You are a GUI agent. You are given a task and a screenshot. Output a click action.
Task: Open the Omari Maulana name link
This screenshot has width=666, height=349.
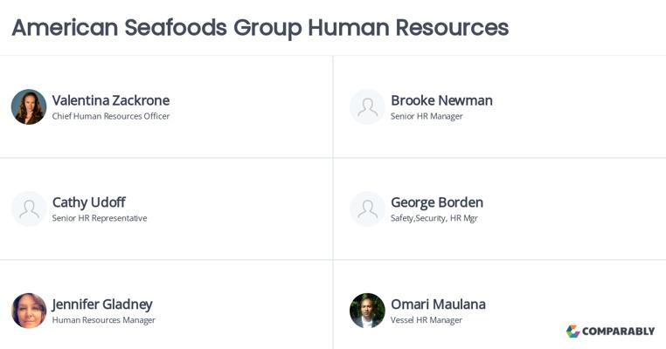(x=439, y=304)
